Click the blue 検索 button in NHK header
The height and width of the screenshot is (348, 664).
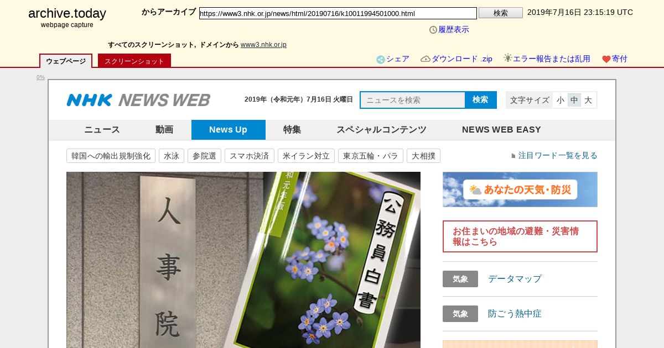(x=480, y=100)
